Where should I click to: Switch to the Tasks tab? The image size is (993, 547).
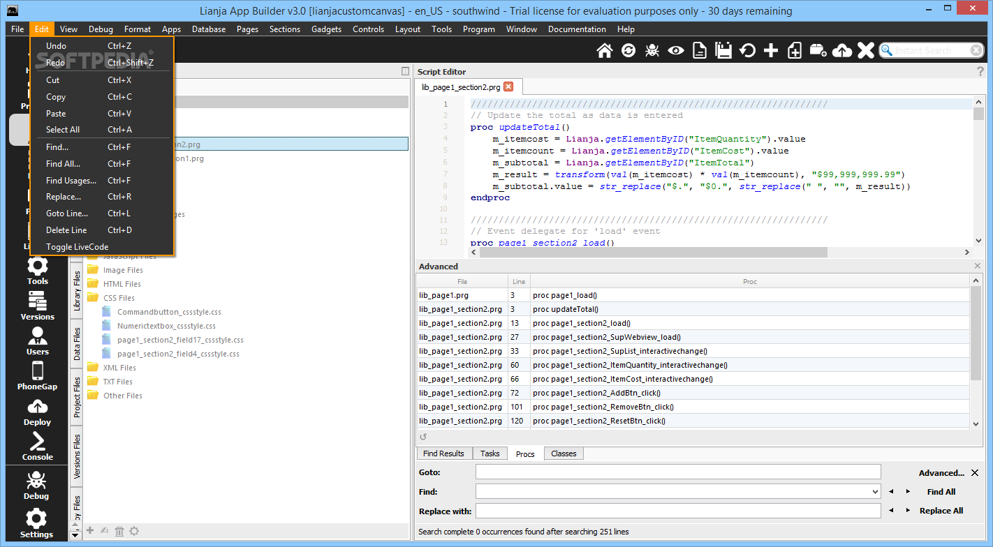pyautogui.click(x=490, y=454)
